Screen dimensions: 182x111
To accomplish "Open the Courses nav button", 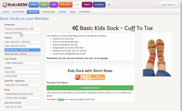I will [99, 5].
